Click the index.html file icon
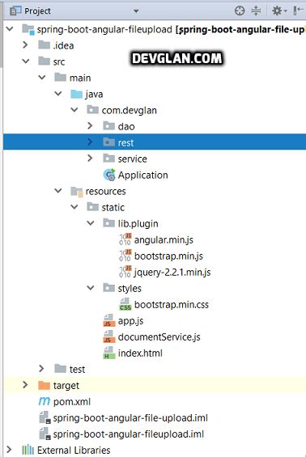 coord(108,353)
